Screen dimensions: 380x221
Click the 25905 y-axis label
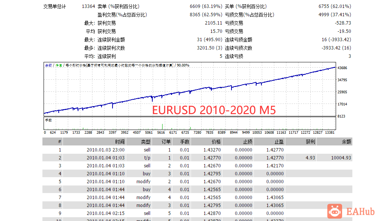[x=342, y=92]
